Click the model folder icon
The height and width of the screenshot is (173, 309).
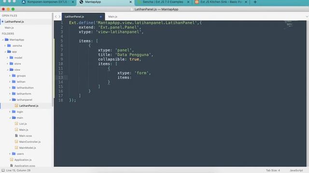[x=12, y=58]
